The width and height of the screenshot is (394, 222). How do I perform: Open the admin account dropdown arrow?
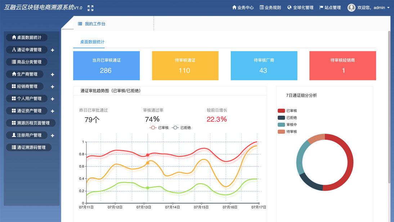point(388,8)
